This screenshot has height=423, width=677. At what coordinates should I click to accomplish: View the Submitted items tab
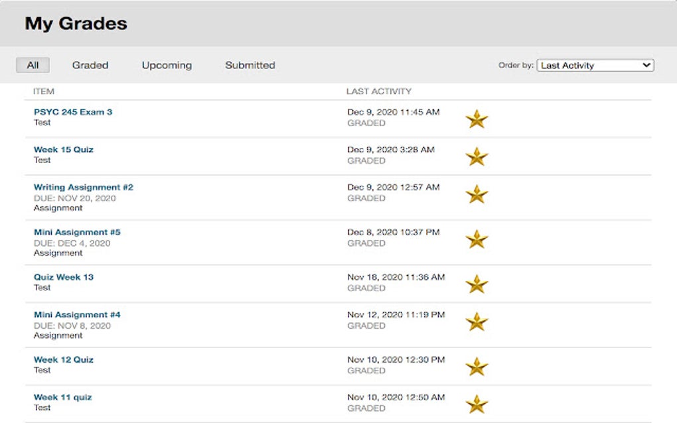click(x=250, y=66)
